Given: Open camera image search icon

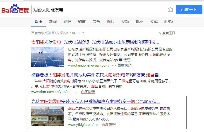Looking at the screenshot, I should pyautogui.click(x=170, y=10).
